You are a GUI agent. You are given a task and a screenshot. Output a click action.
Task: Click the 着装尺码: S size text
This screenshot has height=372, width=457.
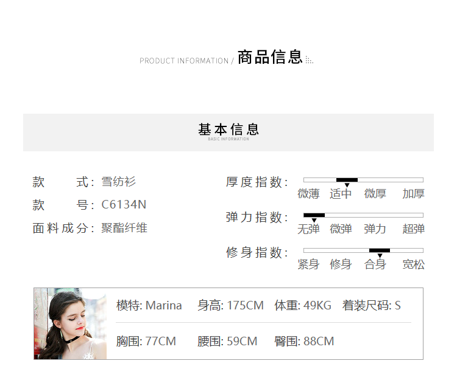[371, 305]
